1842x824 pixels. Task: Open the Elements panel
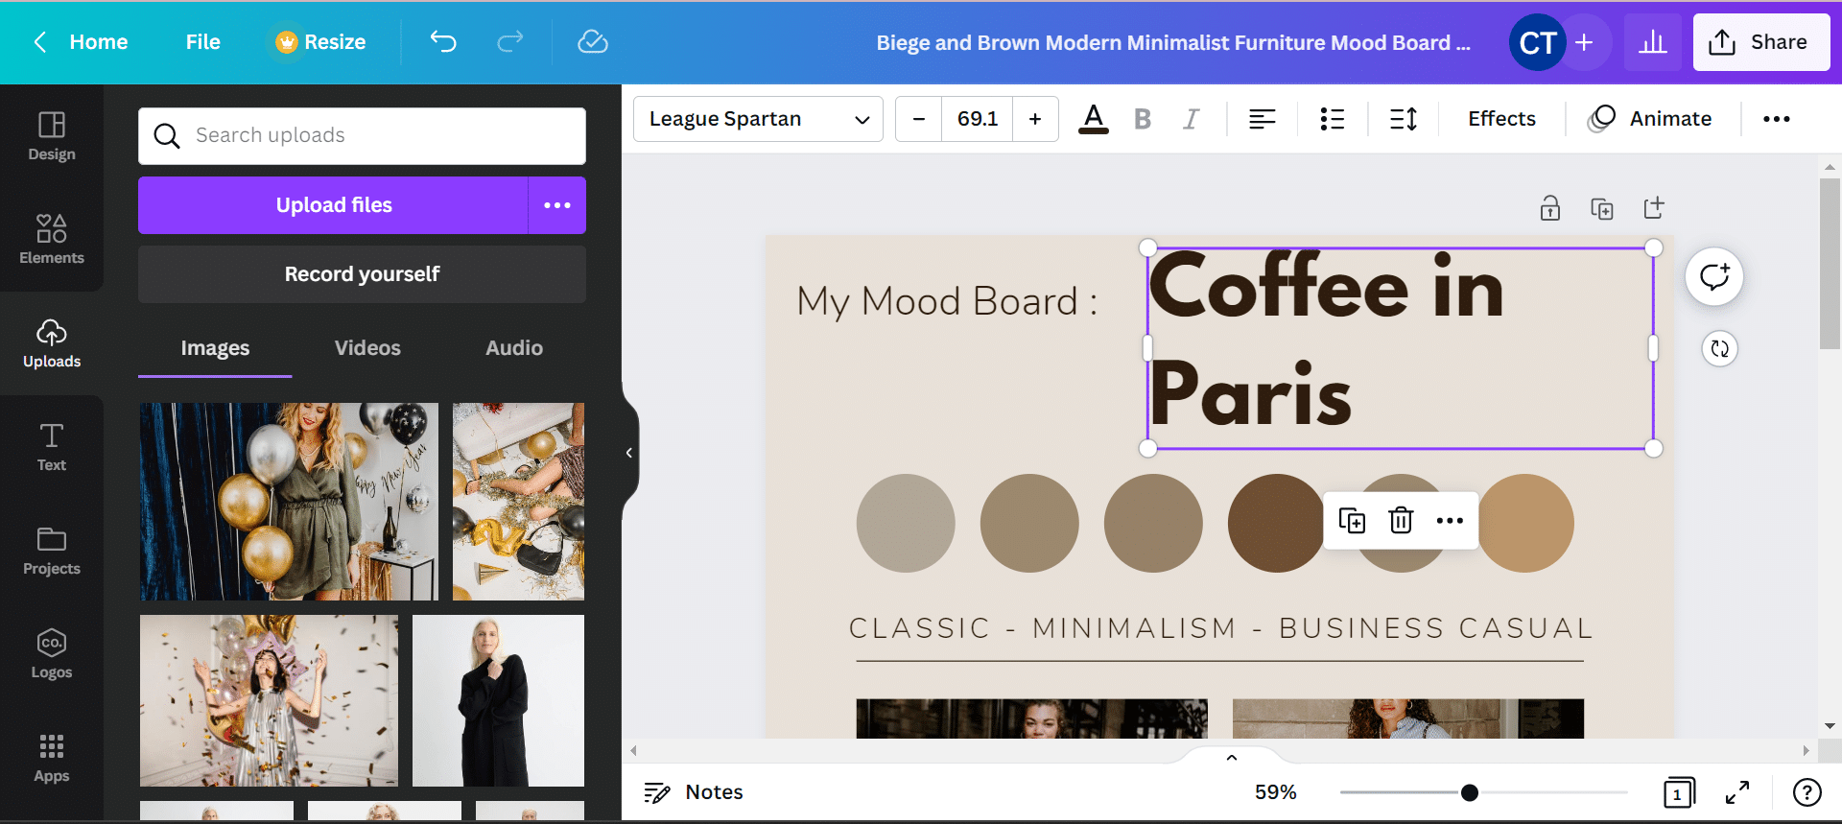pos(52,240)
